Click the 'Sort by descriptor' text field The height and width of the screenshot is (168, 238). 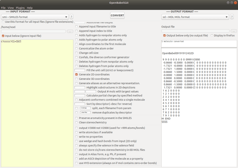pos(80,104)
